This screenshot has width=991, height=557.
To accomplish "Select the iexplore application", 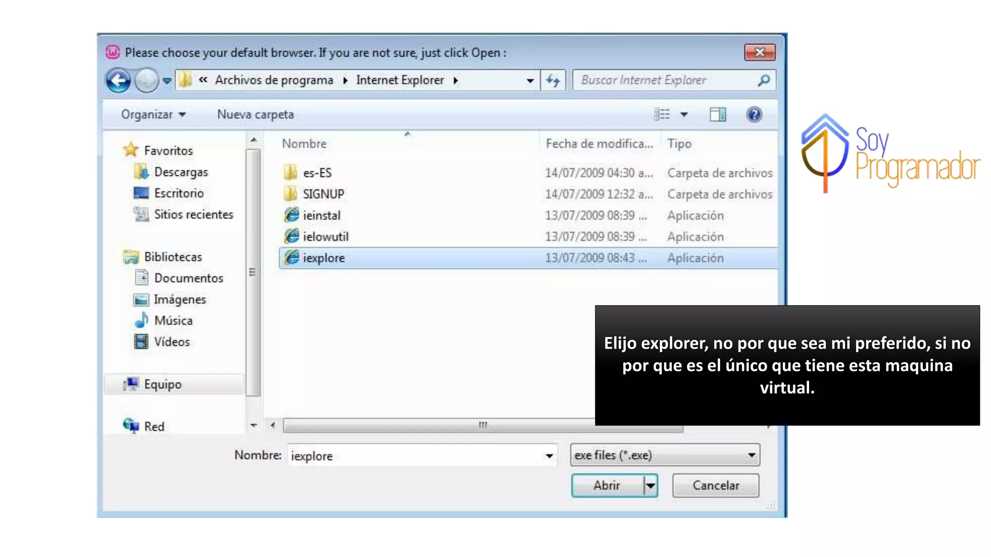I will (x=528, y=258).
